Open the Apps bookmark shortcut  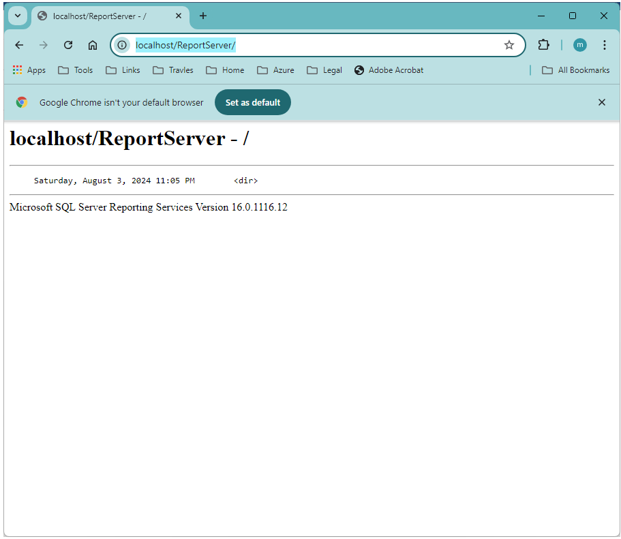29,70
